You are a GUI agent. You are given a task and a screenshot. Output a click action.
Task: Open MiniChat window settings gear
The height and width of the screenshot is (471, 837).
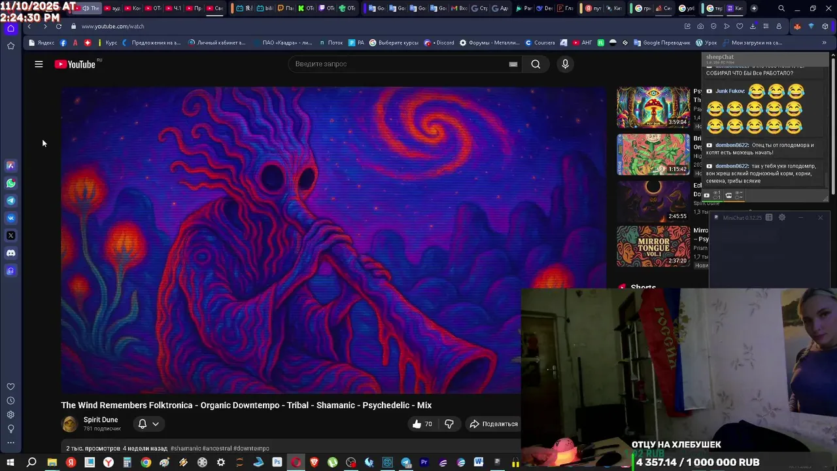point(782,217)
